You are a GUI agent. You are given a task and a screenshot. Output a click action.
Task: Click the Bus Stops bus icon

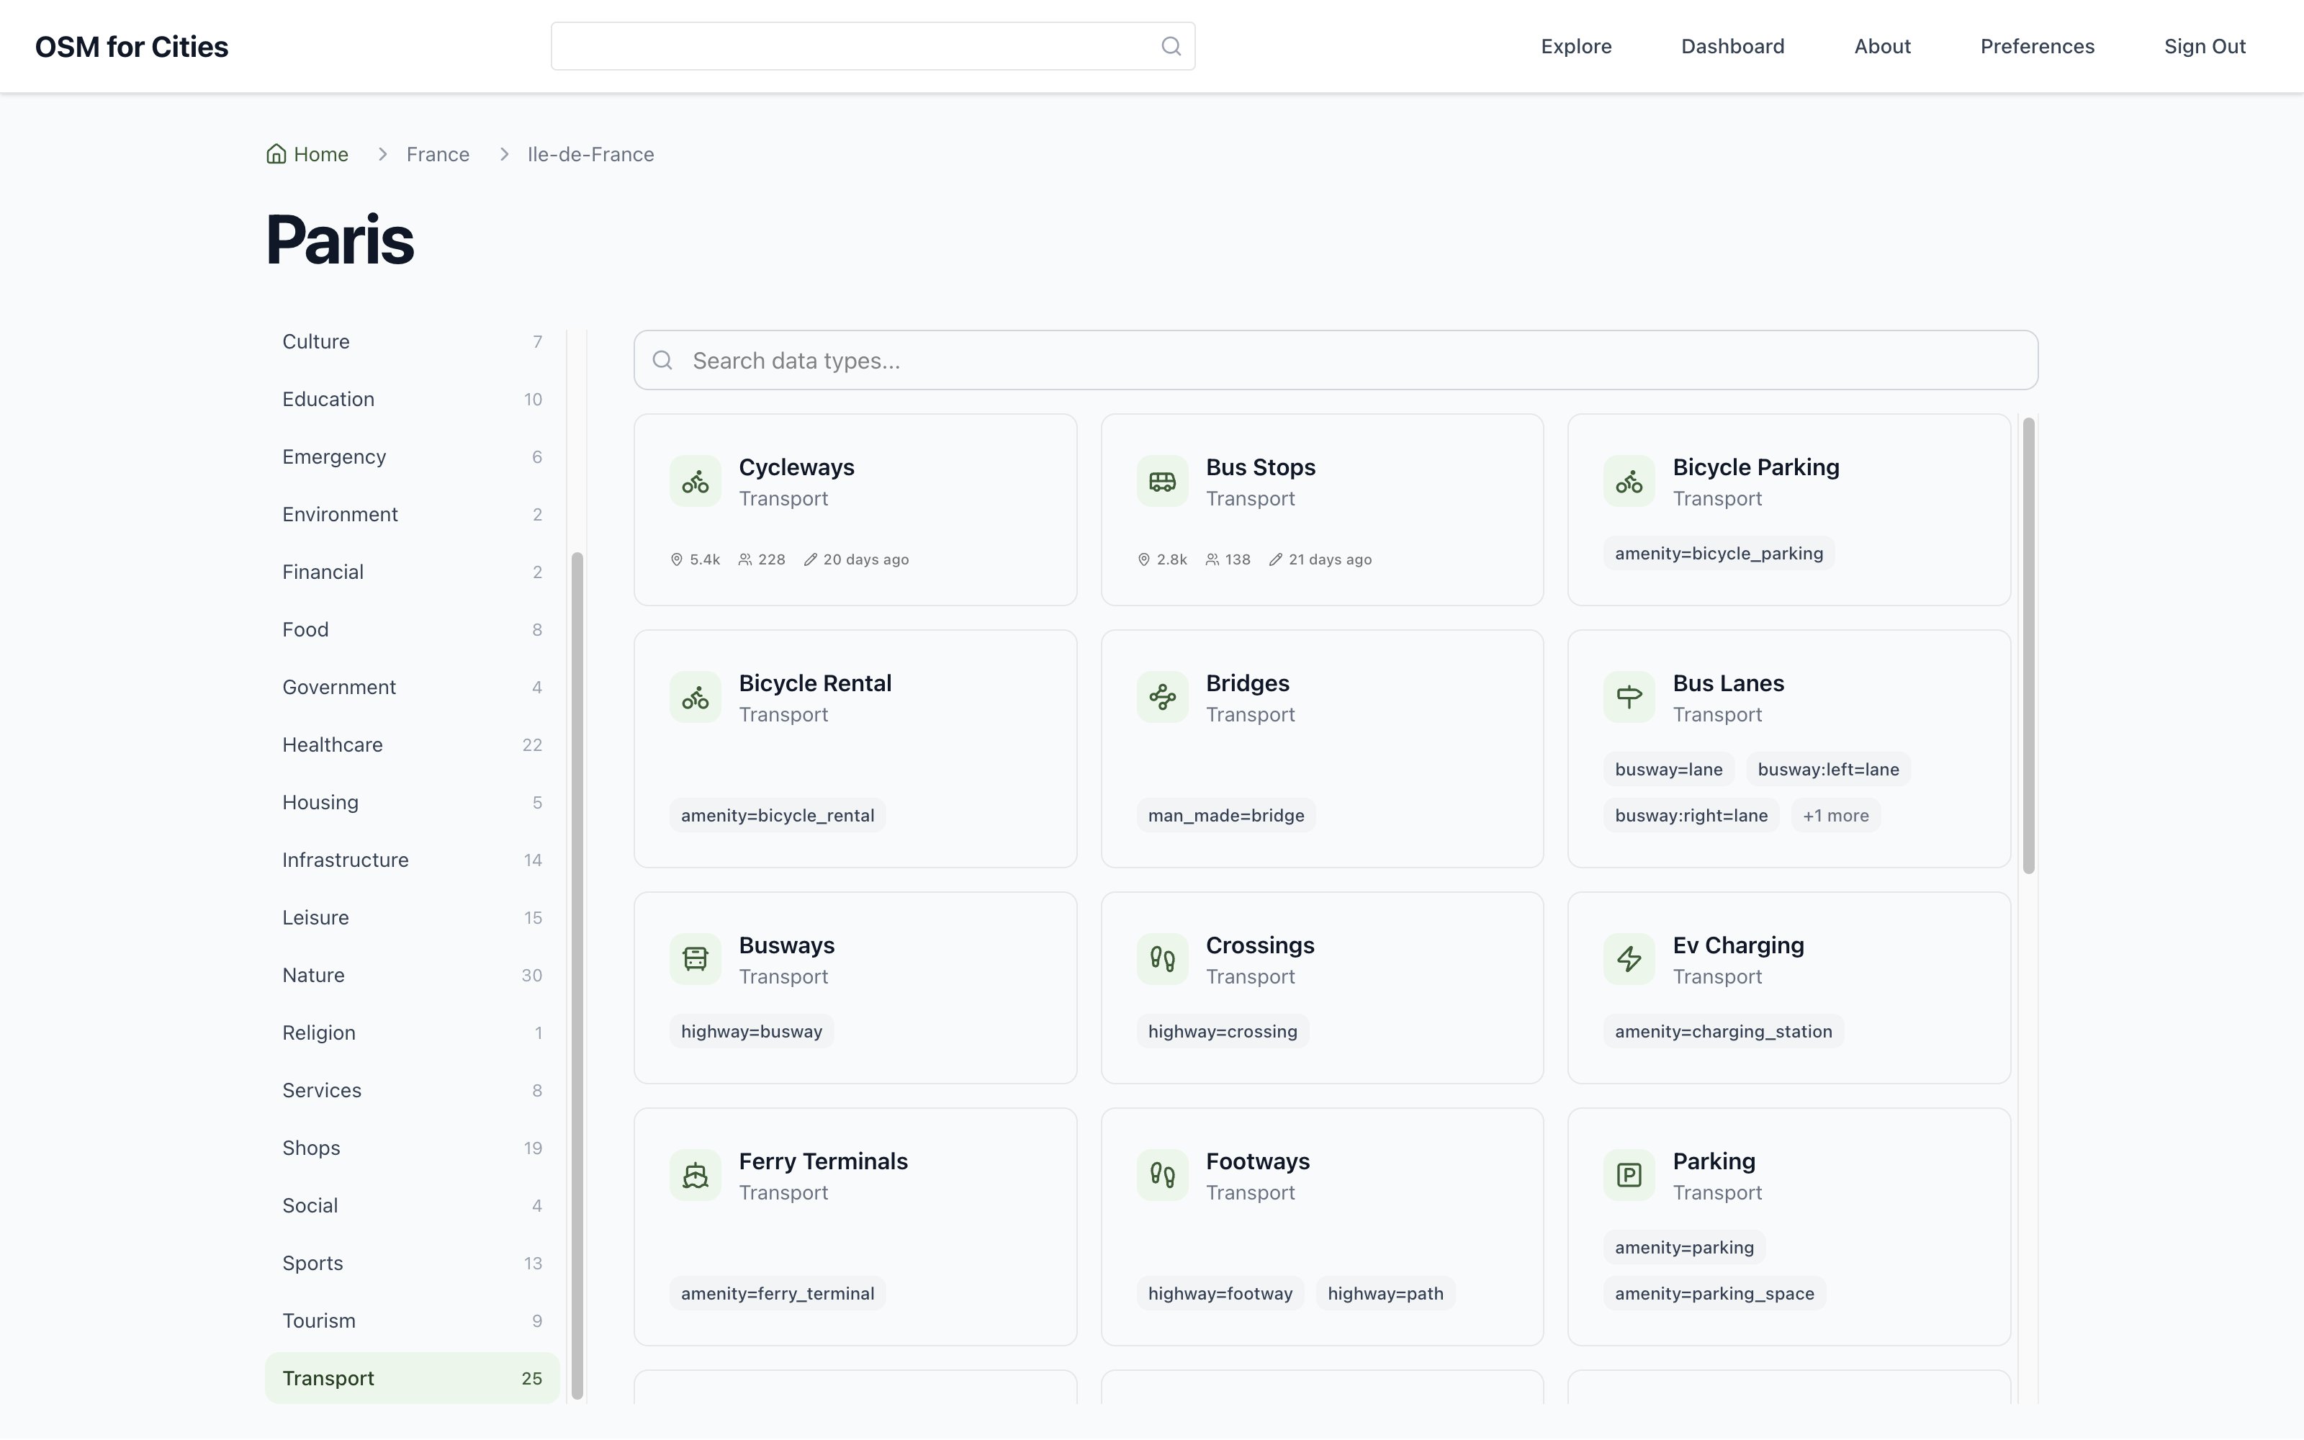coord(1161,481)
